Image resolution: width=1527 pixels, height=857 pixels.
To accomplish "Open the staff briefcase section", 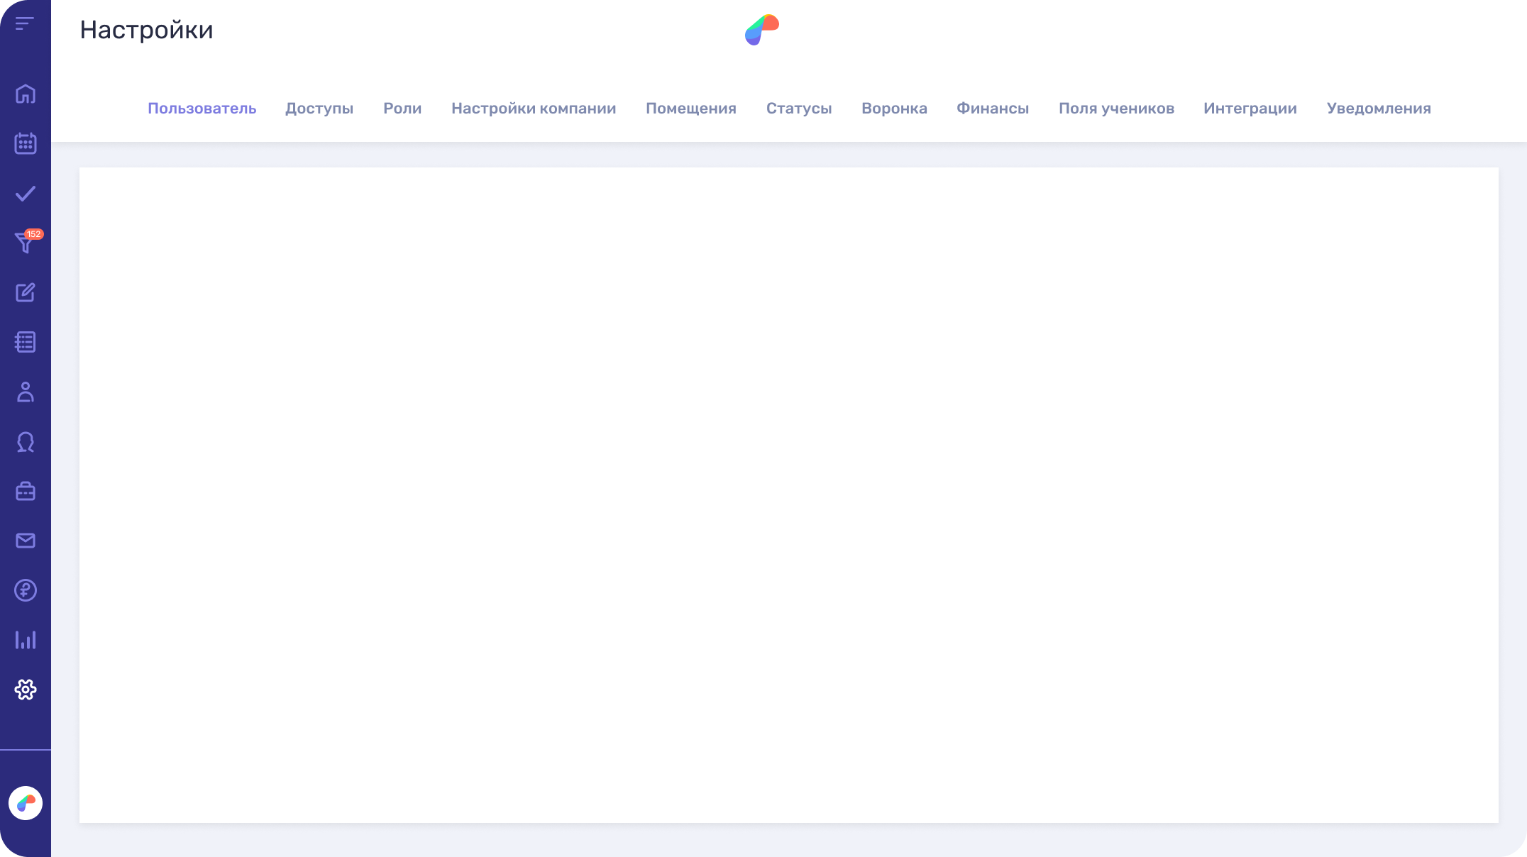I will point(26,491).
